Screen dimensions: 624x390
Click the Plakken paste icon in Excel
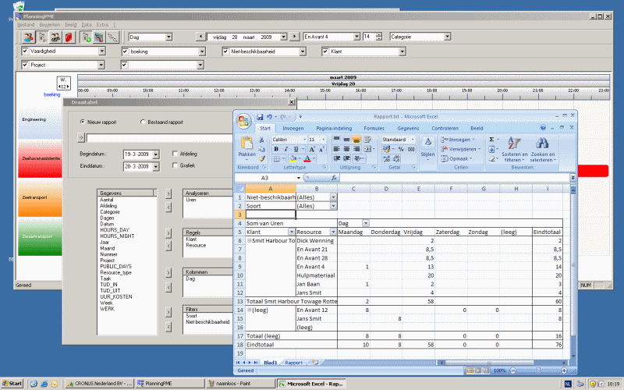coord(246,144)
